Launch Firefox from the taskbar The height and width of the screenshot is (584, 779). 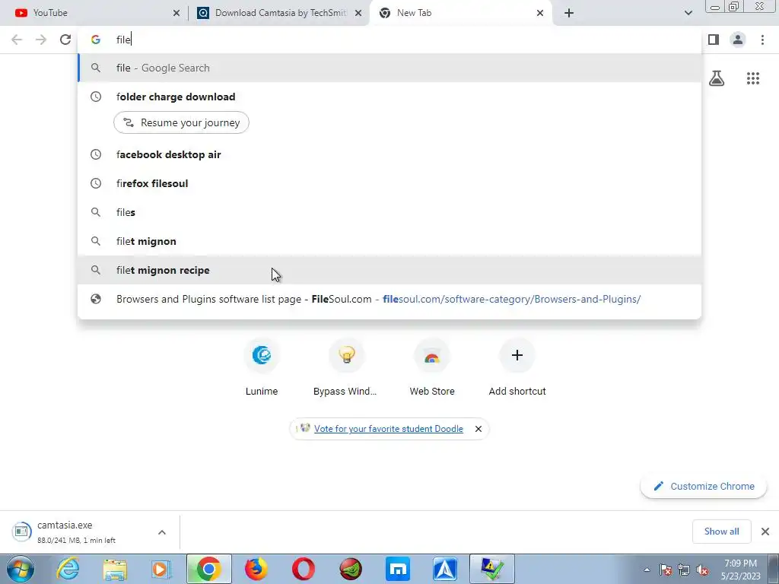pos(256,569)
